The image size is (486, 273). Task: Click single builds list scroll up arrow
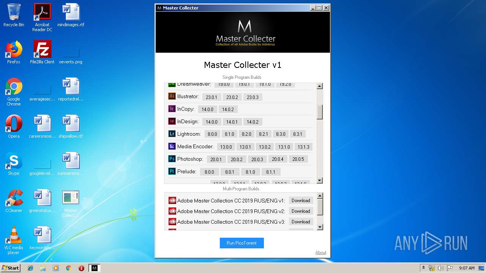click(320, 86)
